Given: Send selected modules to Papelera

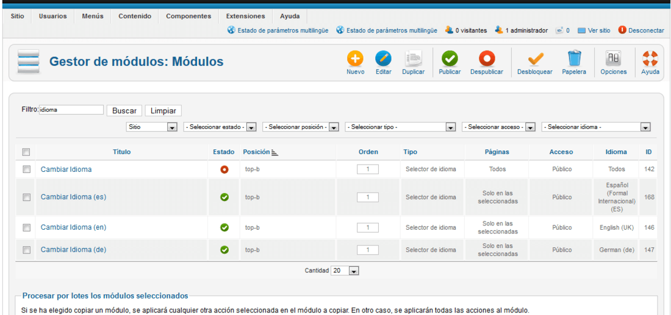Looking at the screenshot, I should click(574, 58).
